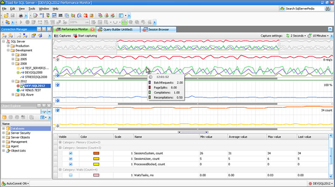The height and width of the screenshot is (187, 335).
Task: Select the DEV\SQL2012 connection
Action: 34,86
